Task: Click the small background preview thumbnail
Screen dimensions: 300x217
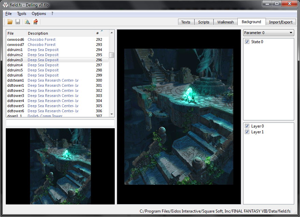Action: click(60, 166)
